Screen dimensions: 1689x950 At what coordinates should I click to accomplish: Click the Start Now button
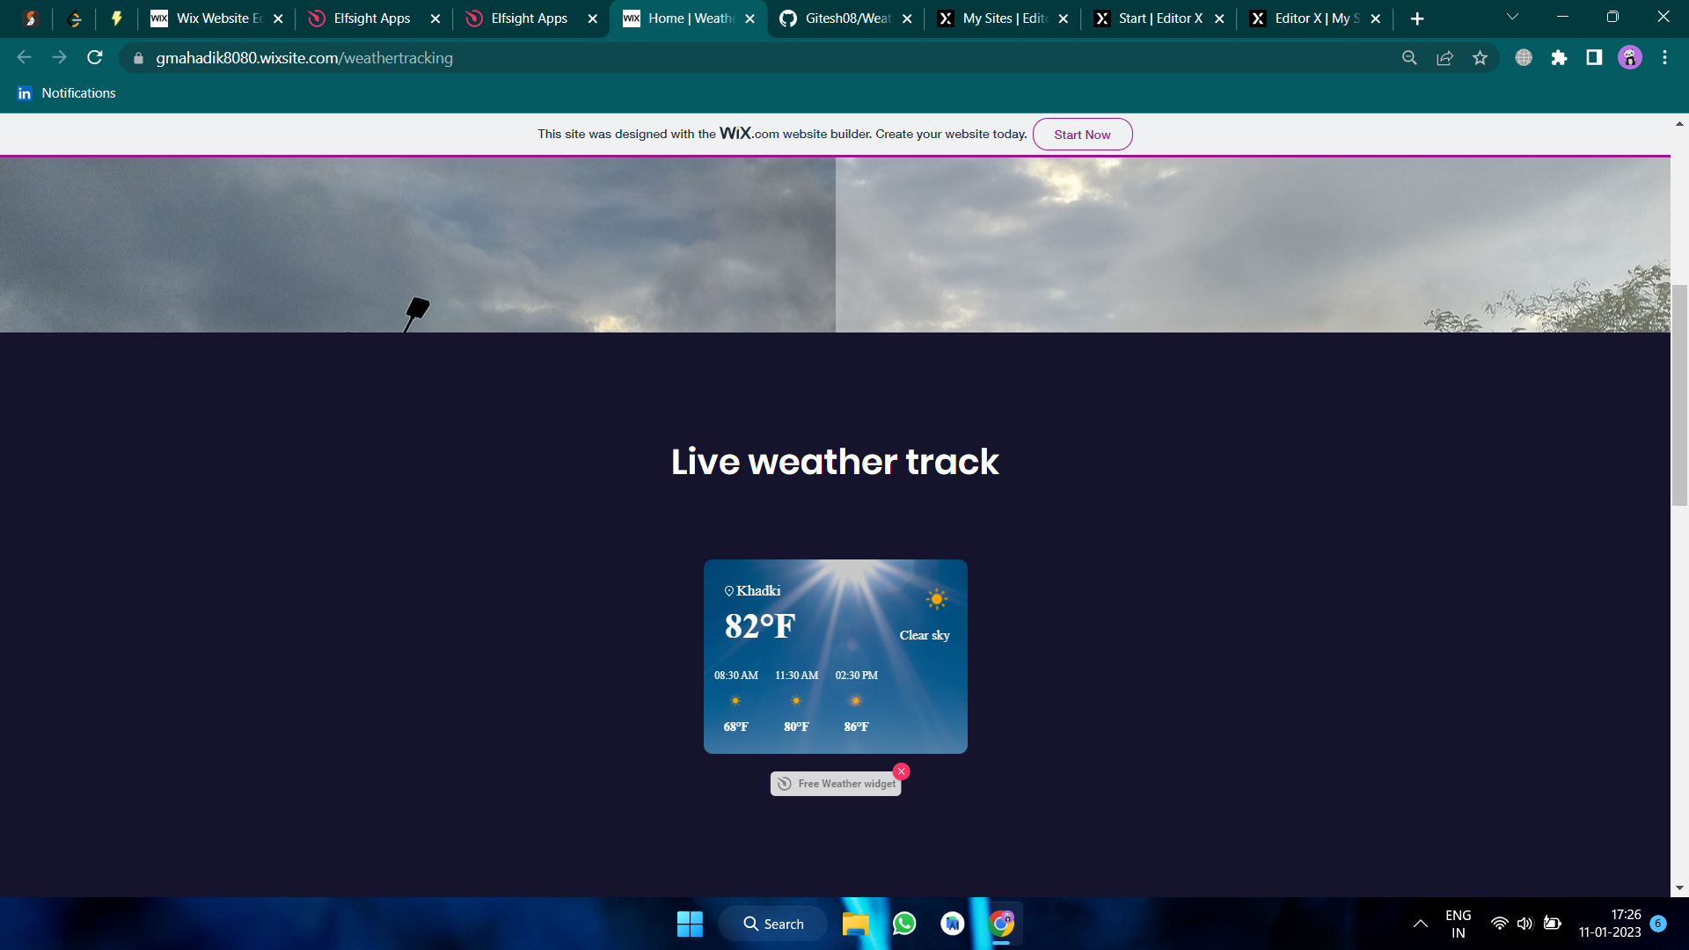(x=1082, y=135)
